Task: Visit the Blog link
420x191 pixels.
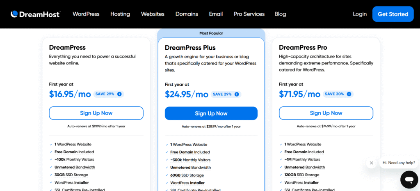Action: click(x=280, y=14)
